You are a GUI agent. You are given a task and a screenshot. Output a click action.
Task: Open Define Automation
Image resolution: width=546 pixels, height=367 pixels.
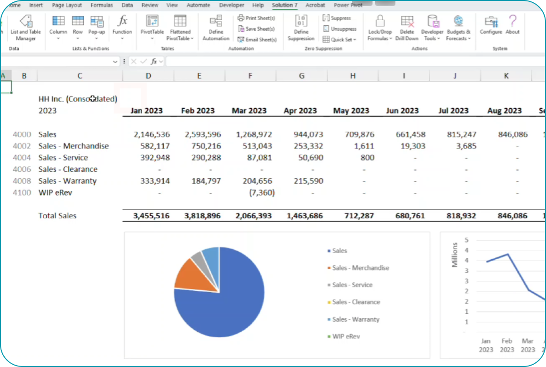tap(216, 27)
